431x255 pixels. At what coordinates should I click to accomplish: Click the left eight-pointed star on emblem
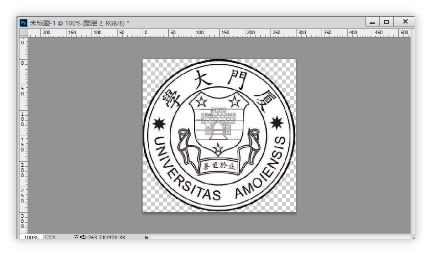[159, 123]
